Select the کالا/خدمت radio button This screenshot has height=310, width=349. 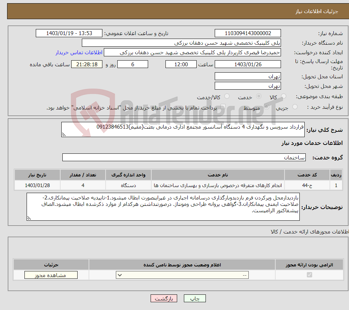[227, 96]
